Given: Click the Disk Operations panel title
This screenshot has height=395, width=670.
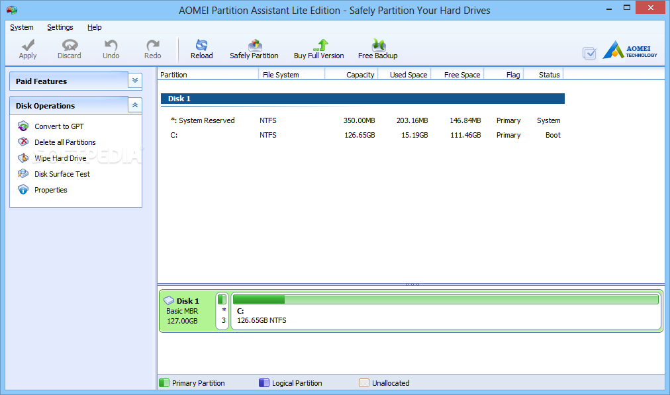Looking at the screenshot, I should pos(45,105).
